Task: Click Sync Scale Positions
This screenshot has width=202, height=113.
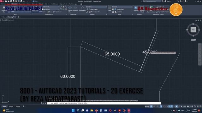Action: pyautogui.click(x=163, y=12)
